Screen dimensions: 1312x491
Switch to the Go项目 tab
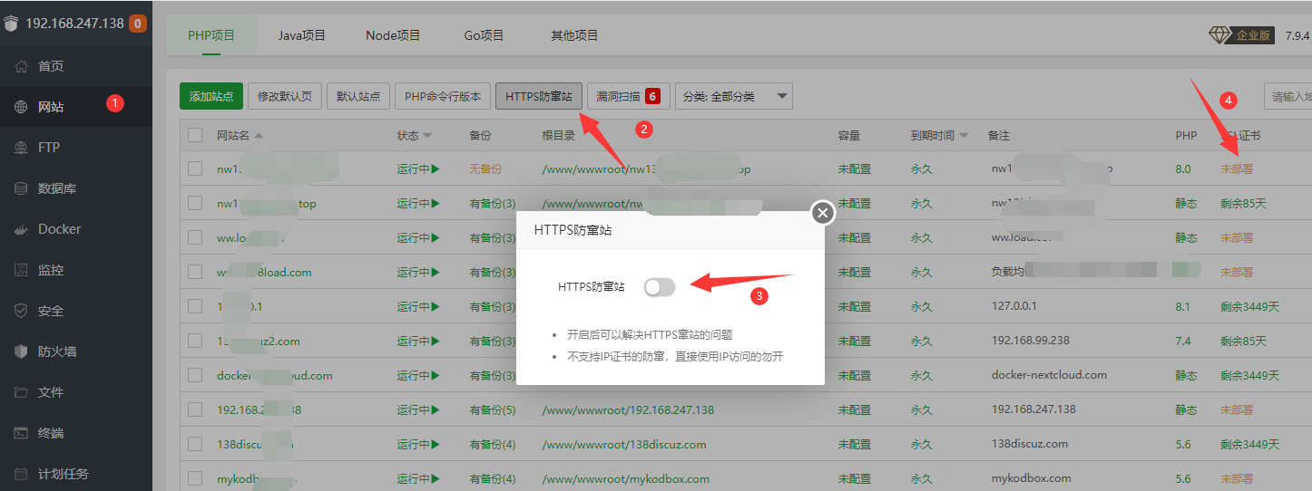click(484, 35)
